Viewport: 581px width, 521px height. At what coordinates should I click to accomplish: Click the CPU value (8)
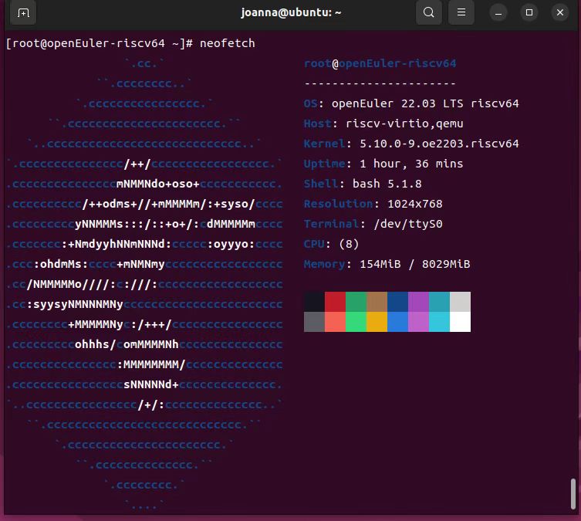coord(349,244)
